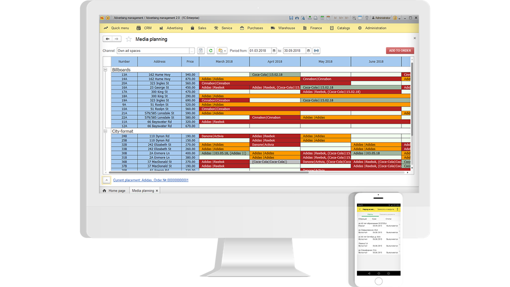Open the Catalogs section
Image resolution: width=510 pixels, height=287 pixels.
click(x=340, y=28)
